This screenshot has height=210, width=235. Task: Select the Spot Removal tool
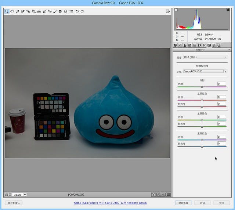44,11
